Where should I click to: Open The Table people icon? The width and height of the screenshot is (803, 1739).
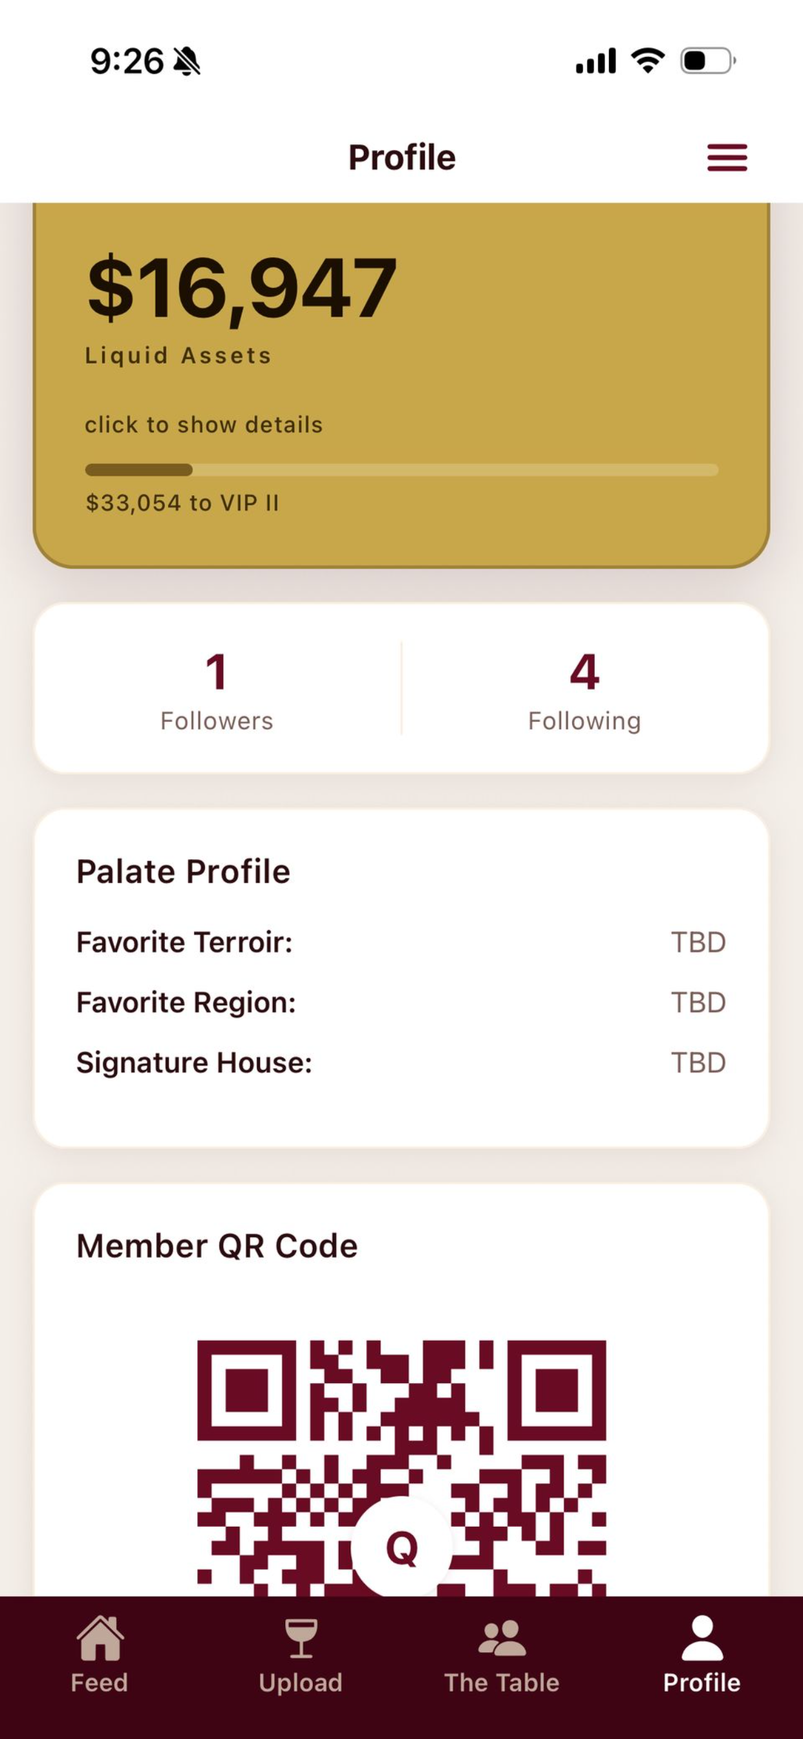click(501, 1637)
